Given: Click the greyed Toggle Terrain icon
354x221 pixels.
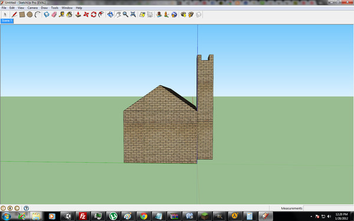Looking at the screenshot, I should 150,15.
